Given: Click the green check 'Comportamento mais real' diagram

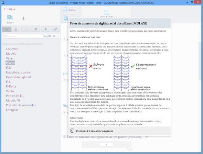Looking at the screenshot, I should point(135,73).
